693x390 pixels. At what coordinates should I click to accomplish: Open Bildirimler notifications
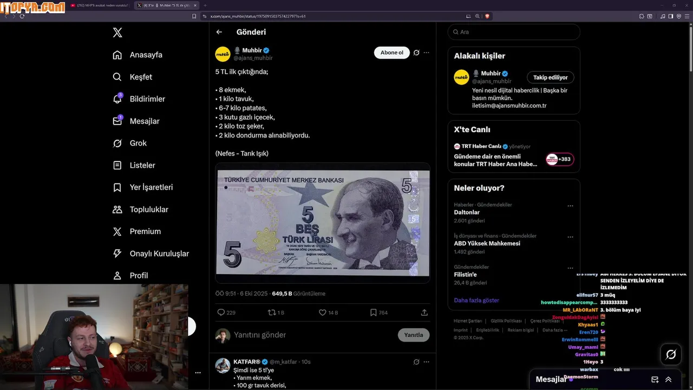coord(139,99)
